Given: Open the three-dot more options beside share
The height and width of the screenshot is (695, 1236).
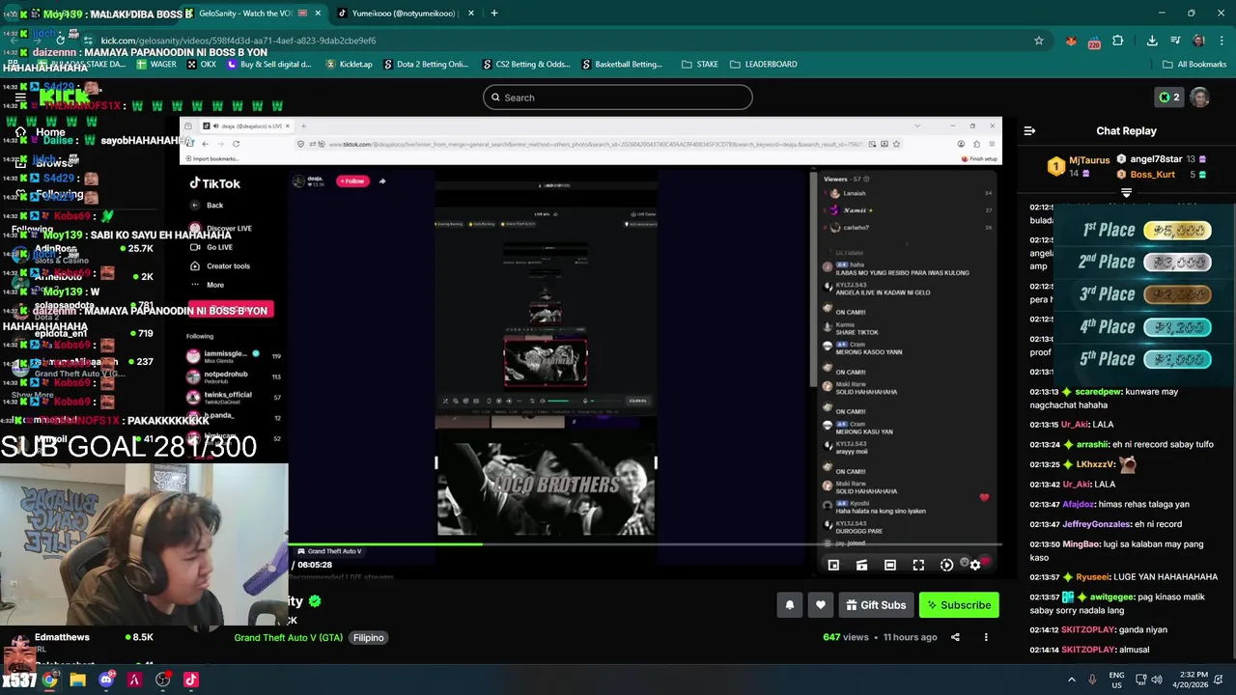Looking at the screenshot, I should point(986,637).
